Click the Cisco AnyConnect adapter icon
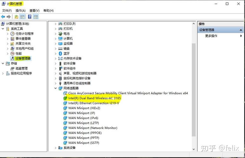 coord(65,93)
